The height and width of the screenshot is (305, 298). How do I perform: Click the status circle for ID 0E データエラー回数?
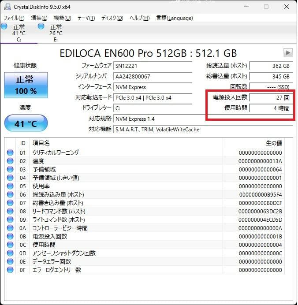point(10,261)
